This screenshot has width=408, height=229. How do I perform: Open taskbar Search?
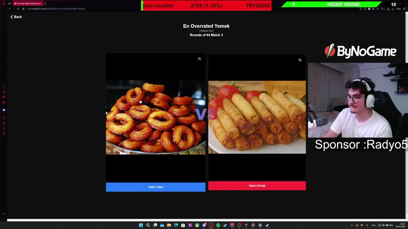[148, 225]
